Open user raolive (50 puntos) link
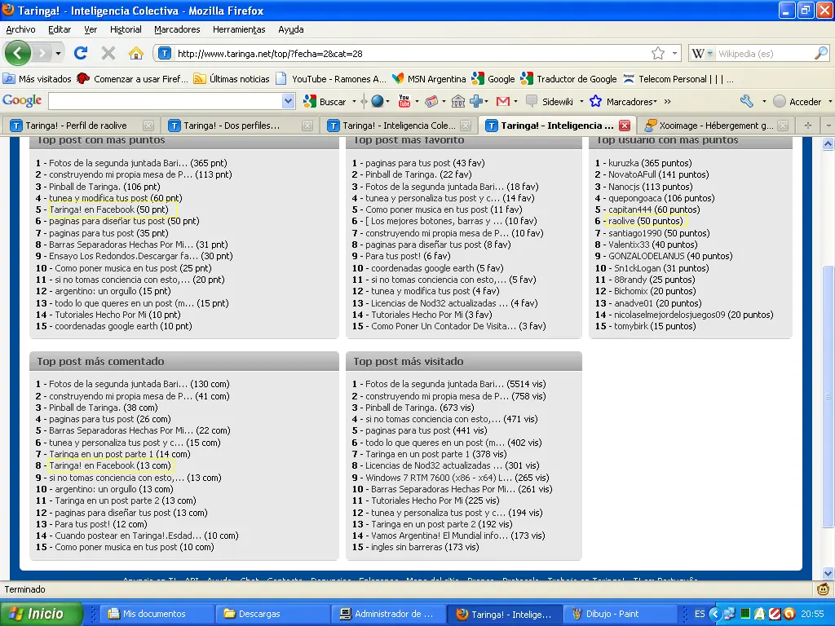Screen dimensions: 835x626 (646, 221)
